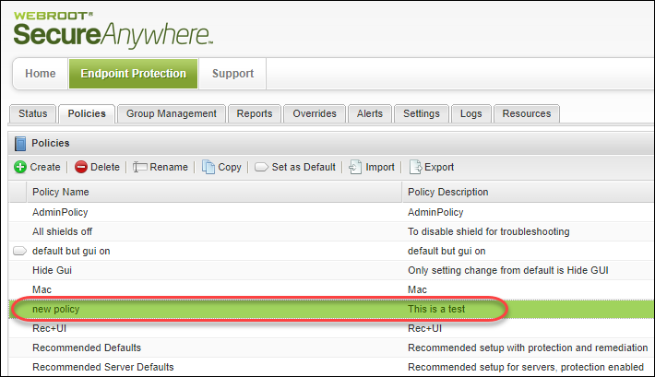Click the Create button label
This screenshot has height=377, width=655.
[45, 167]
